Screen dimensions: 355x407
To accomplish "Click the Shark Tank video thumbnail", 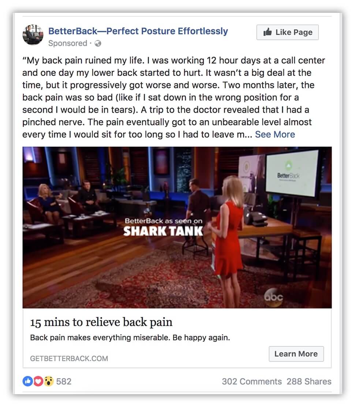I will point(177,227).
